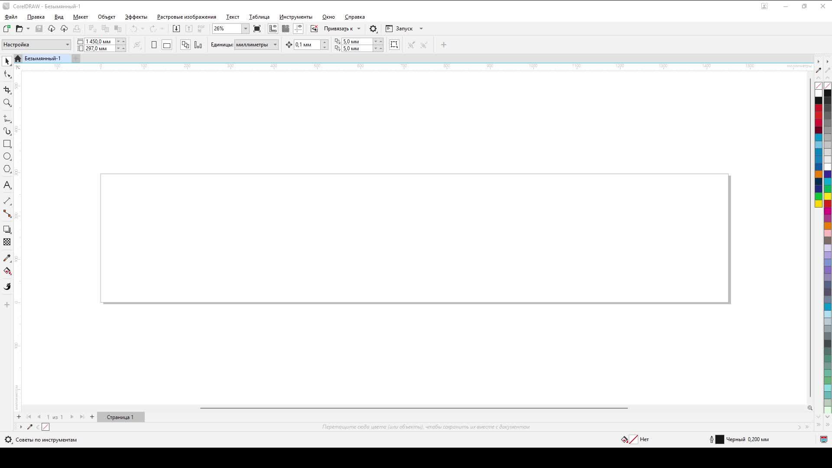Screen dimensions: 832x468
Task: Select the Rectangle tool
Action: click(7, 144)
